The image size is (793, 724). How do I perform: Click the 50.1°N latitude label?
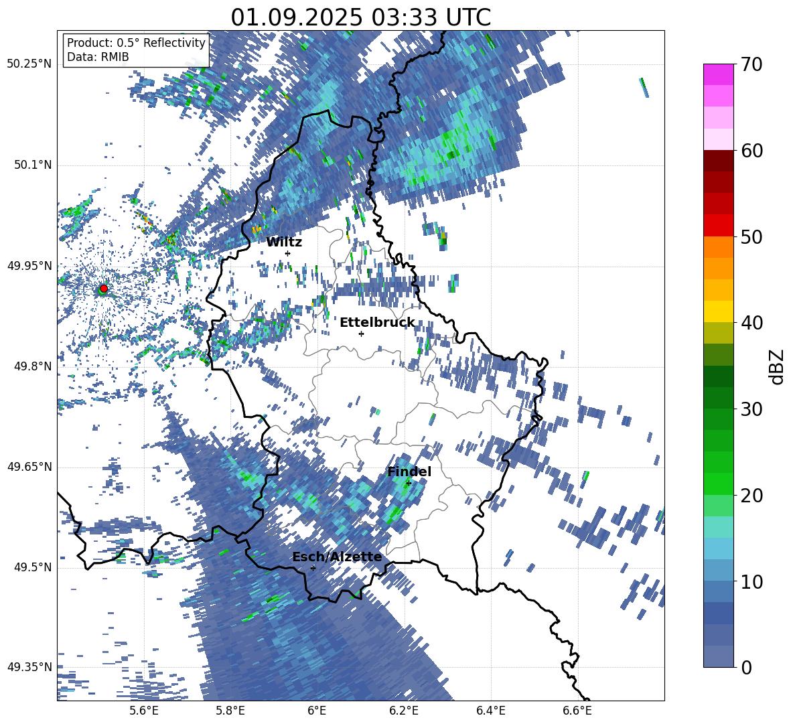point(32,165)
